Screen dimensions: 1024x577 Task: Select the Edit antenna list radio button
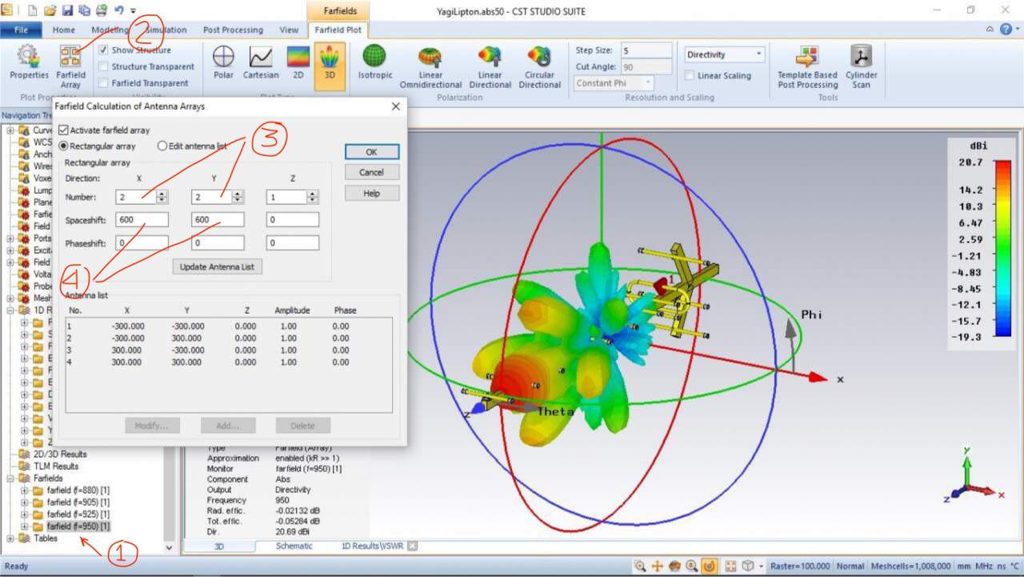point(162,146)
